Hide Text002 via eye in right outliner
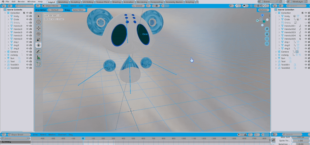This screenshot has width=310, height=145. click(306, 68)
